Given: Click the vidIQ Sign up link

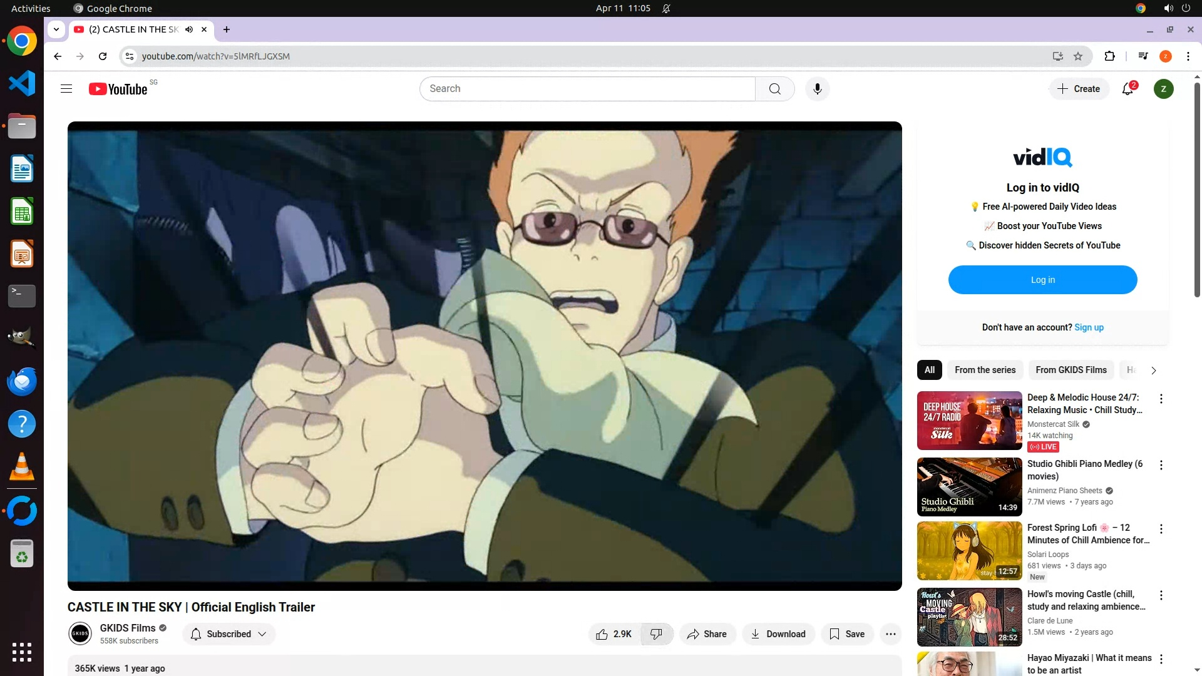Looking at the screenshot, I should tap(1089, 327).
